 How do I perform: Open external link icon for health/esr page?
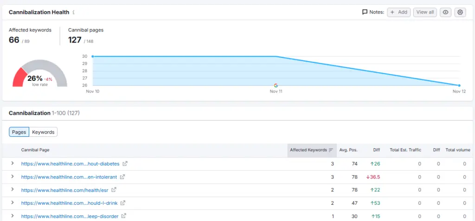(114, 190)
